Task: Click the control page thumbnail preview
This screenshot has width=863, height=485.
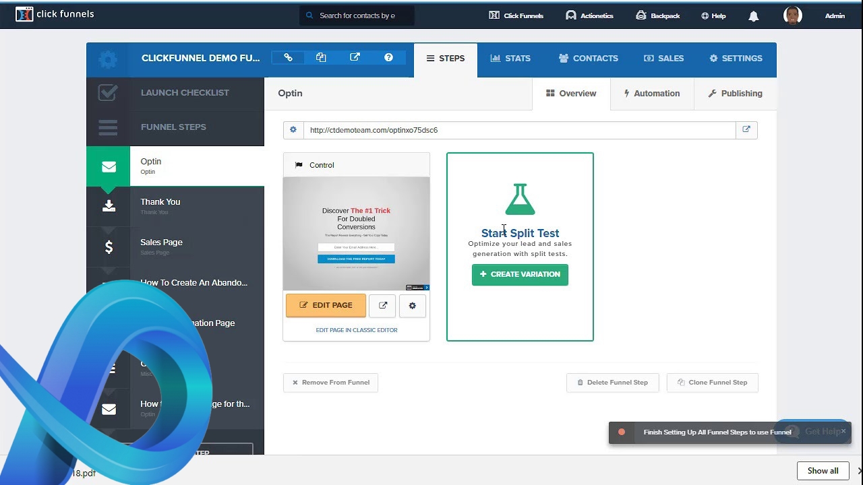Action: [357, 234]
